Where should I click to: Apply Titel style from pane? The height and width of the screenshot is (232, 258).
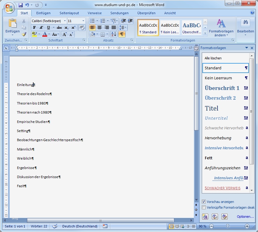pos(225,108)
